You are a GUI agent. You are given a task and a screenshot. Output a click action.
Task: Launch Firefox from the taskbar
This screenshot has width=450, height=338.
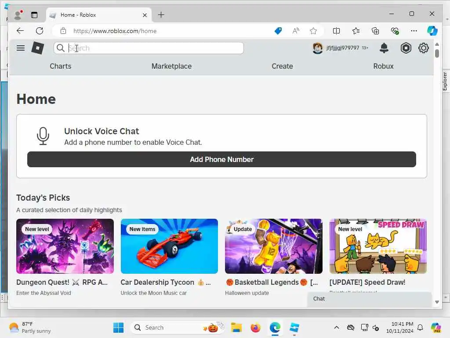point(255,327)
